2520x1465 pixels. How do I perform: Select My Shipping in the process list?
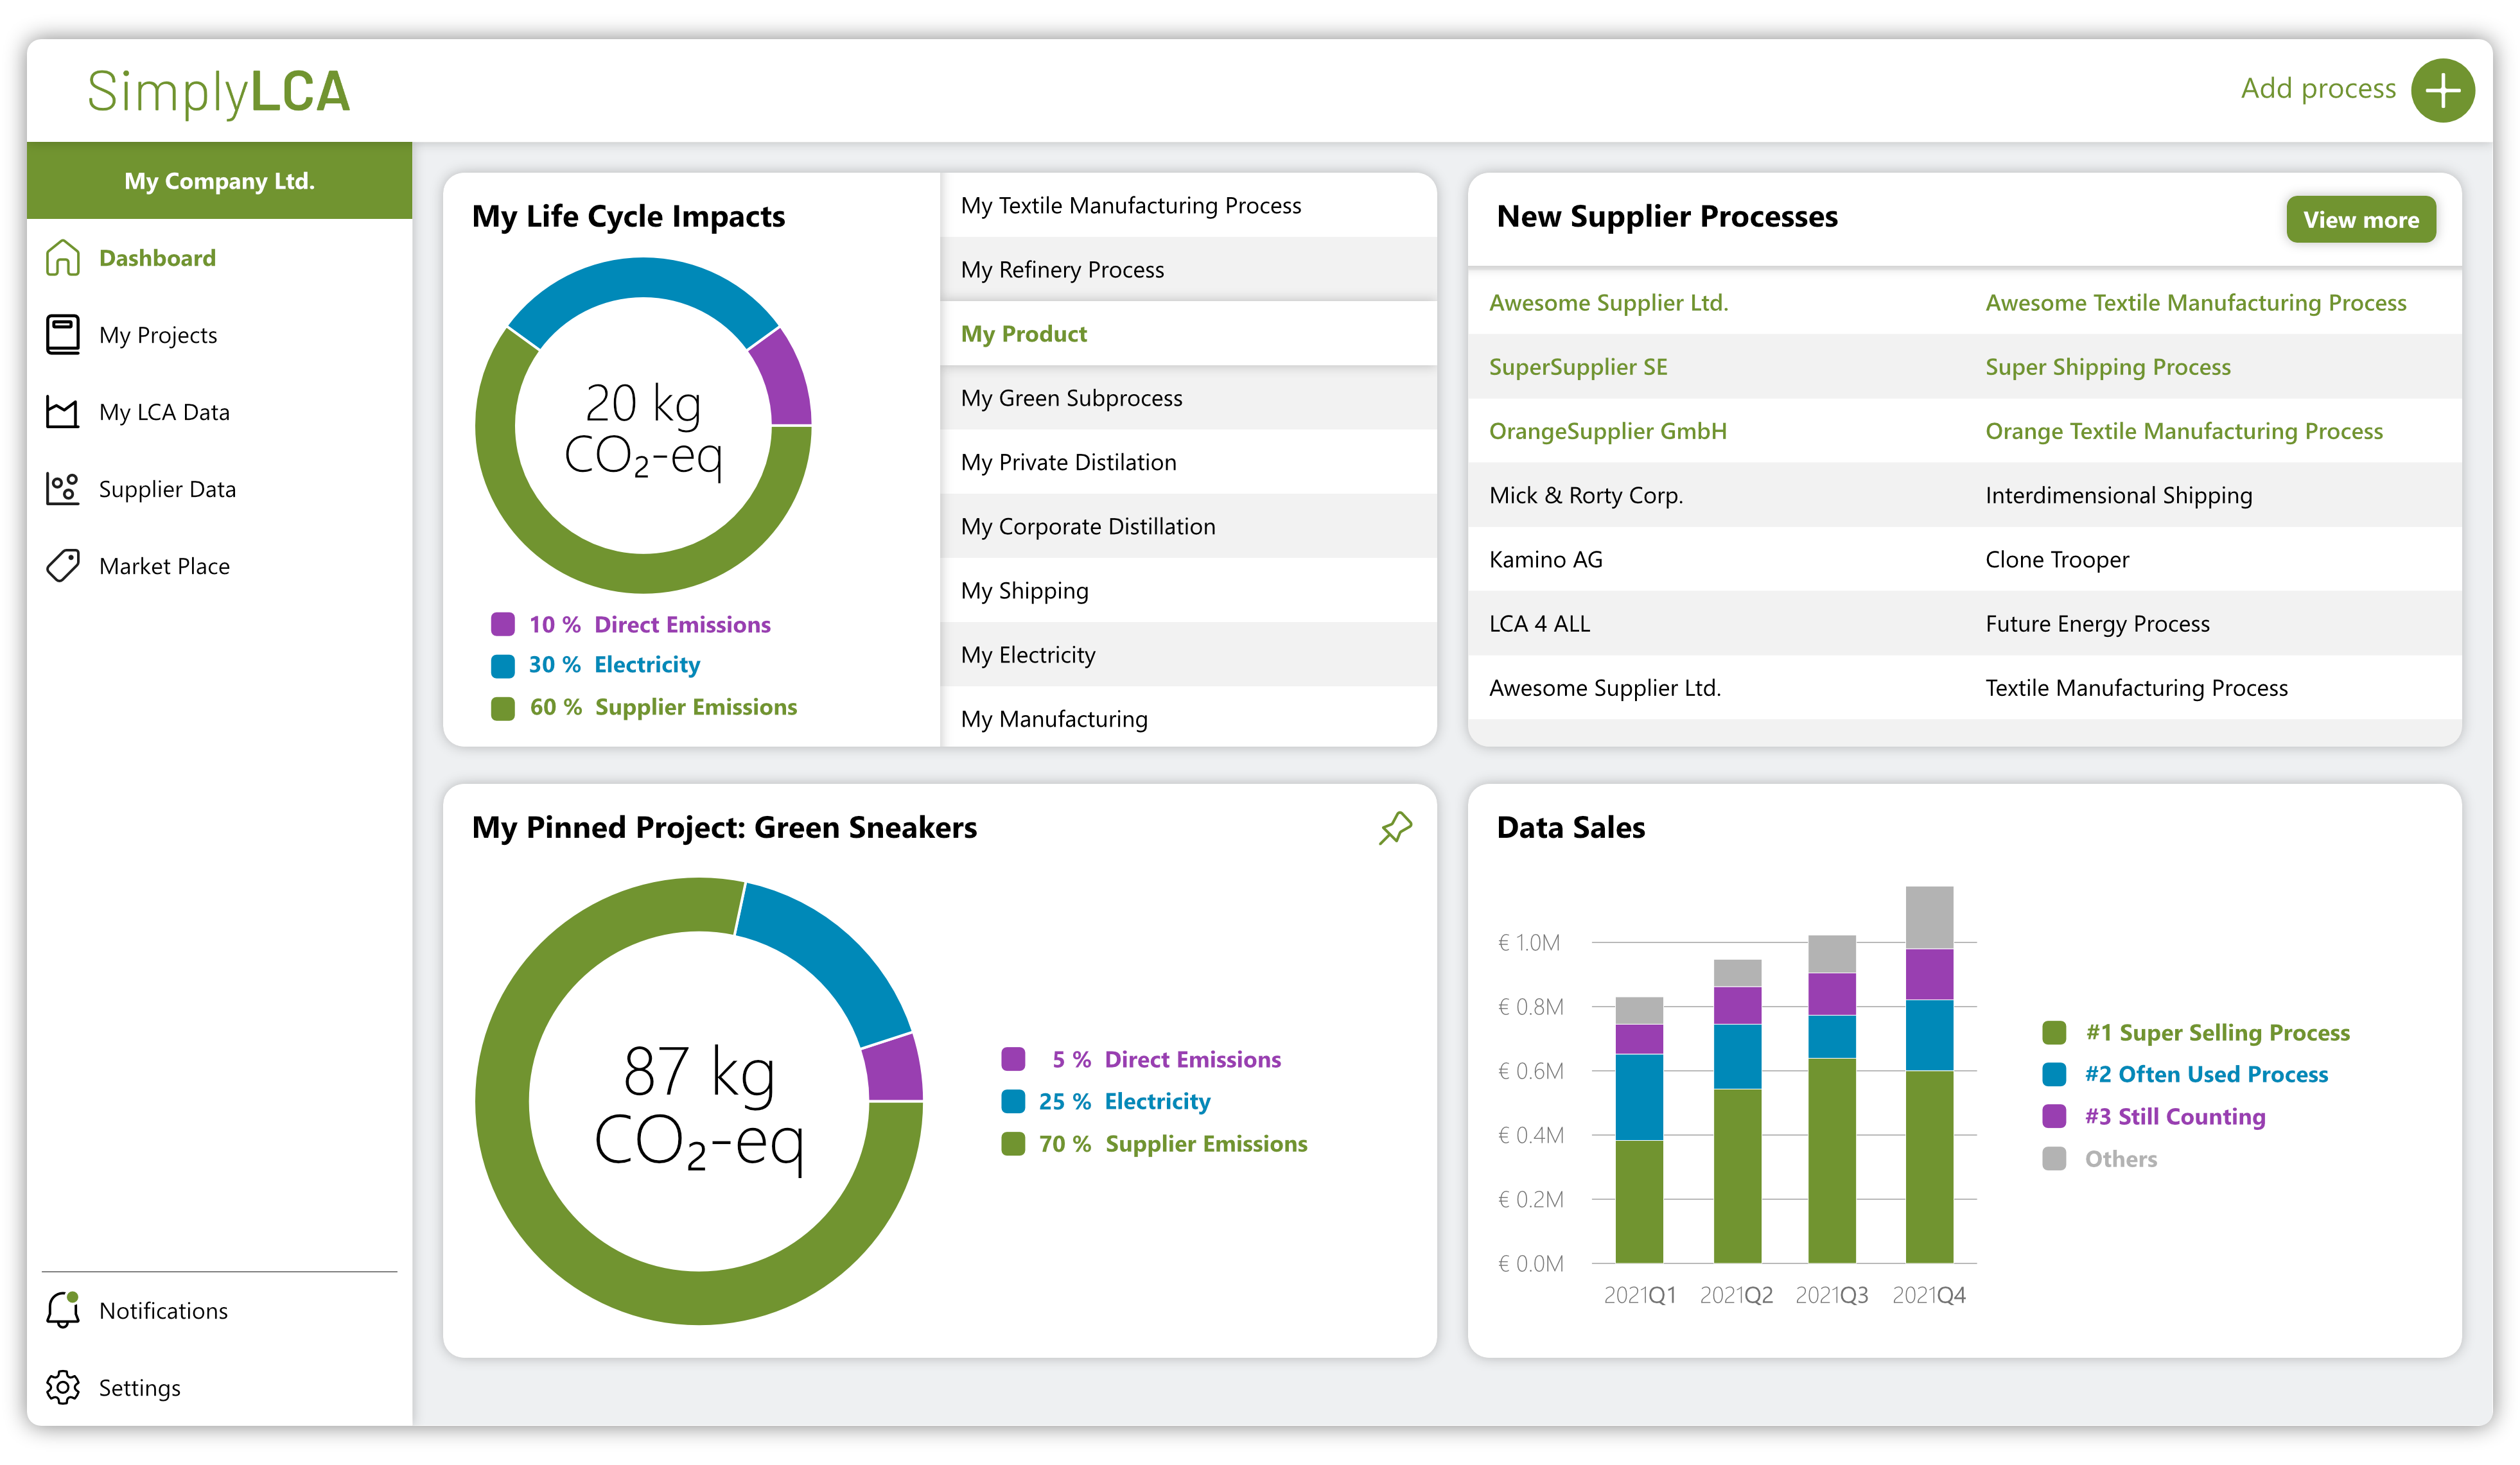click(1024, 591)
